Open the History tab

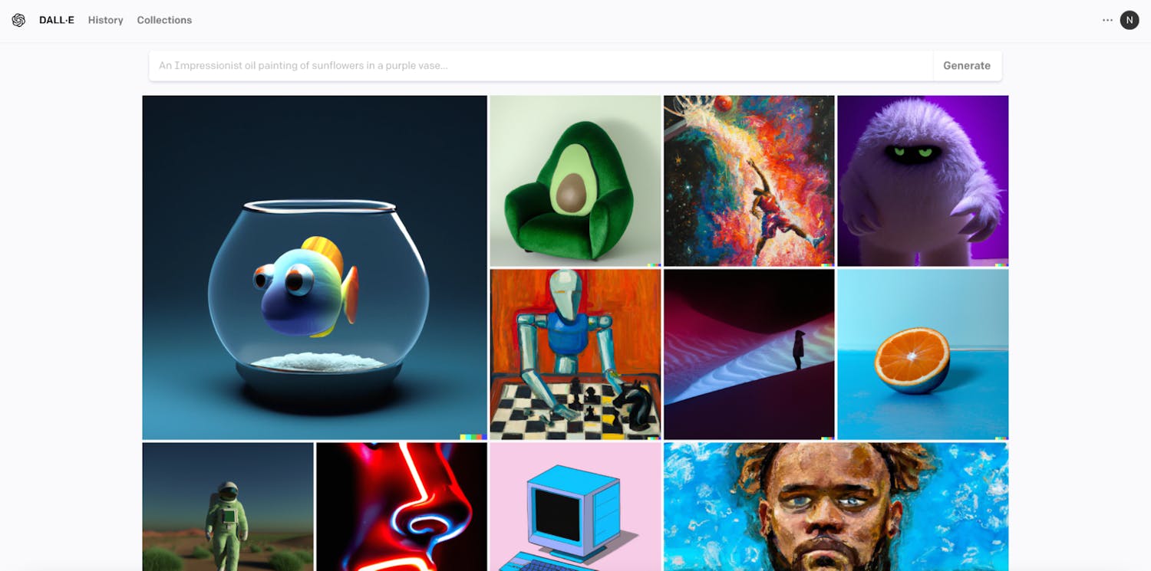(x=106, y=20)
